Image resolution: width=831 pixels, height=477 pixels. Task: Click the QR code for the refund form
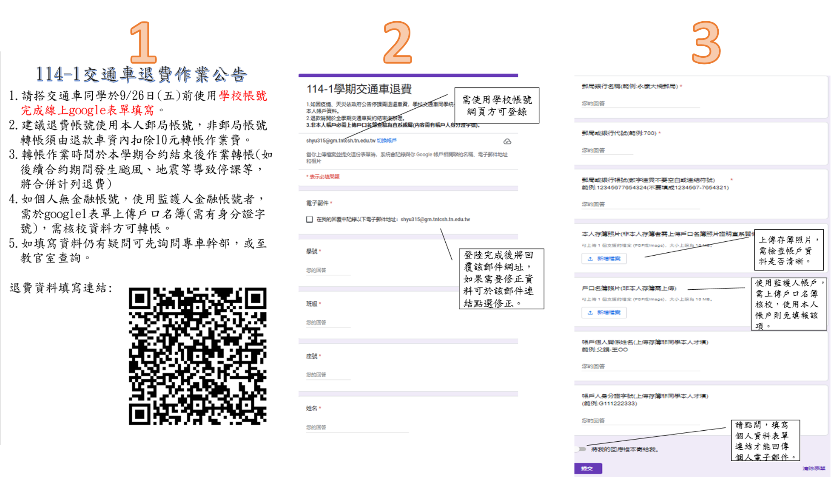[x=198, y=356]
